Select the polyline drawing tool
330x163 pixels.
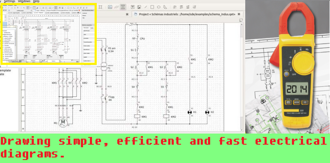tap(165, 7)
